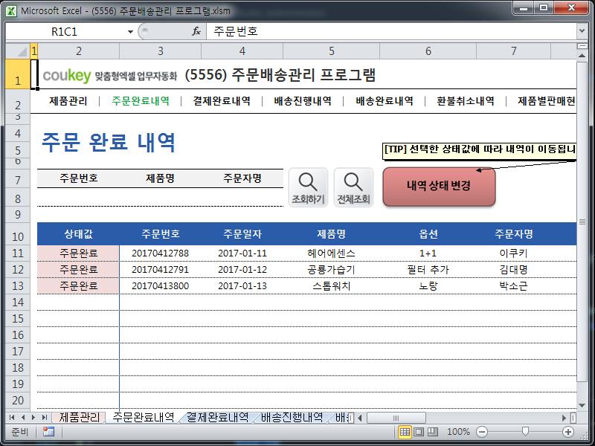Click horizontal scrollbar right arrow

pos(564,418)
